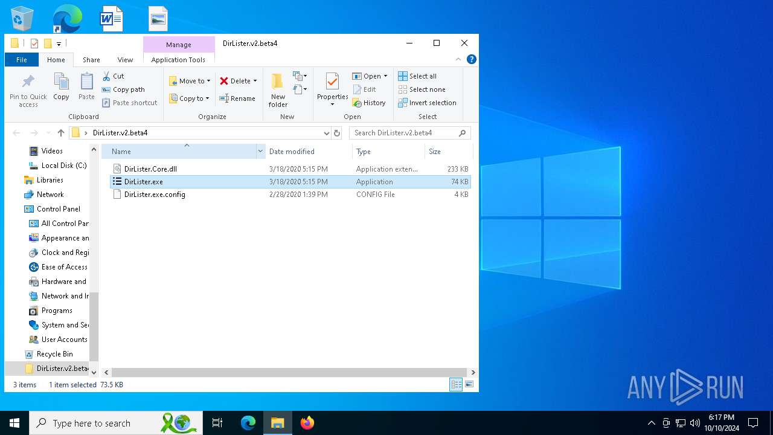The width and height of the screenshot is (773, 435).
Task: Click Select none
Action: pos(422,89)
